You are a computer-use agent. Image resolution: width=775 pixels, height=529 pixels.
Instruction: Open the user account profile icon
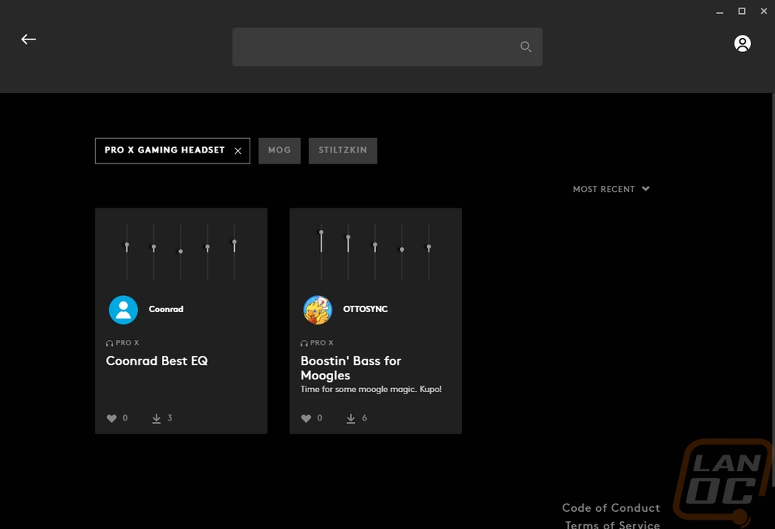pyautogui.click(x=742, y=43)
